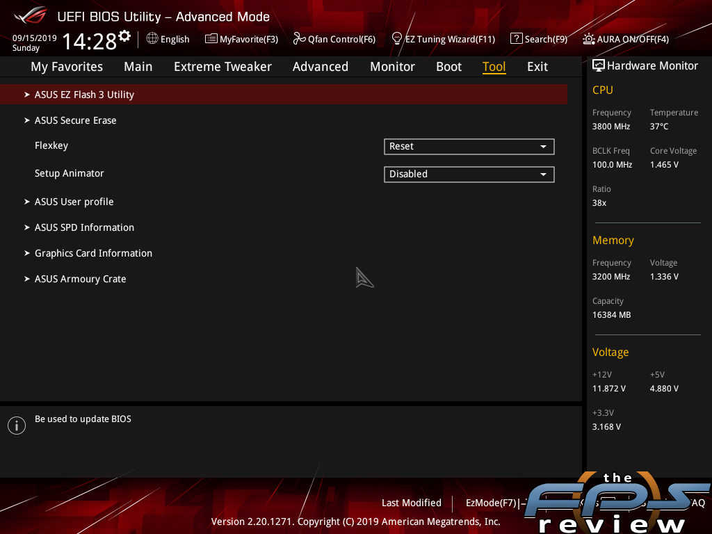Screen dimensions: 712x534
Task: Open MyFavorite(F3) shortcut
Action: 249,39
